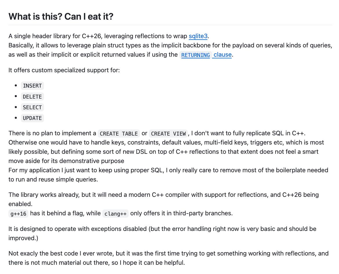339x274 pixels.
Task: Select the INSERT code label
Action: 32,86
